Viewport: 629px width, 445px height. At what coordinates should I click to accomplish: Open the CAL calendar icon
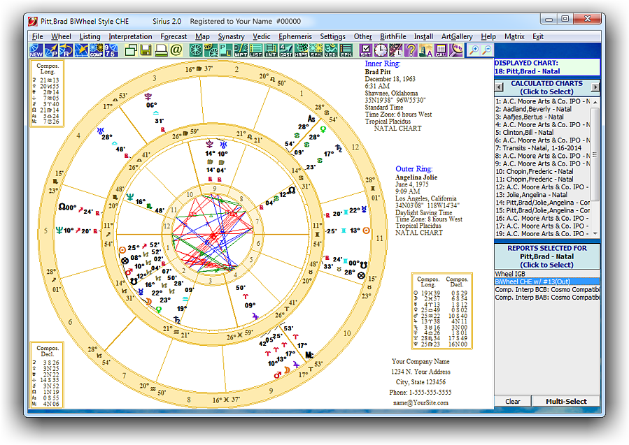[x=441, y=50]
